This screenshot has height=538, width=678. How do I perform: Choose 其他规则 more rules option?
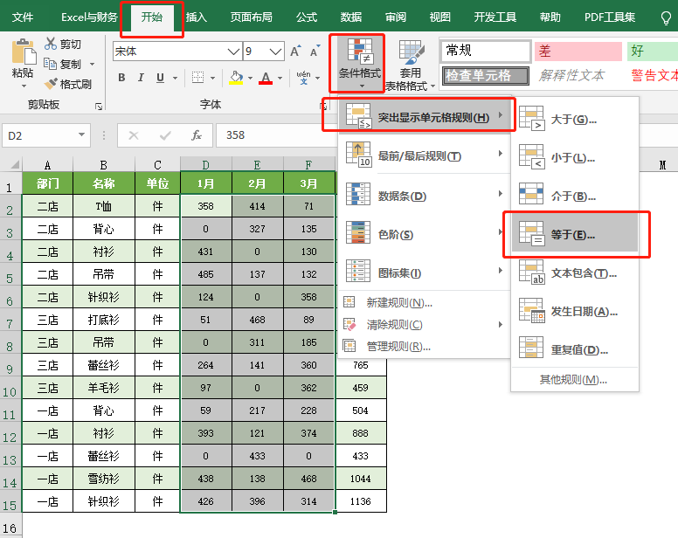tap(575, 379)
